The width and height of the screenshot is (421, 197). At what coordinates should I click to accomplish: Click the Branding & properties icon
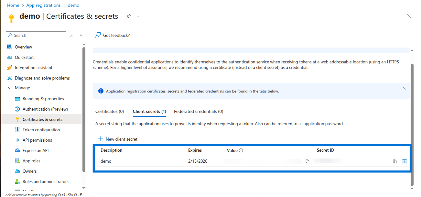[x=17, y=99]
